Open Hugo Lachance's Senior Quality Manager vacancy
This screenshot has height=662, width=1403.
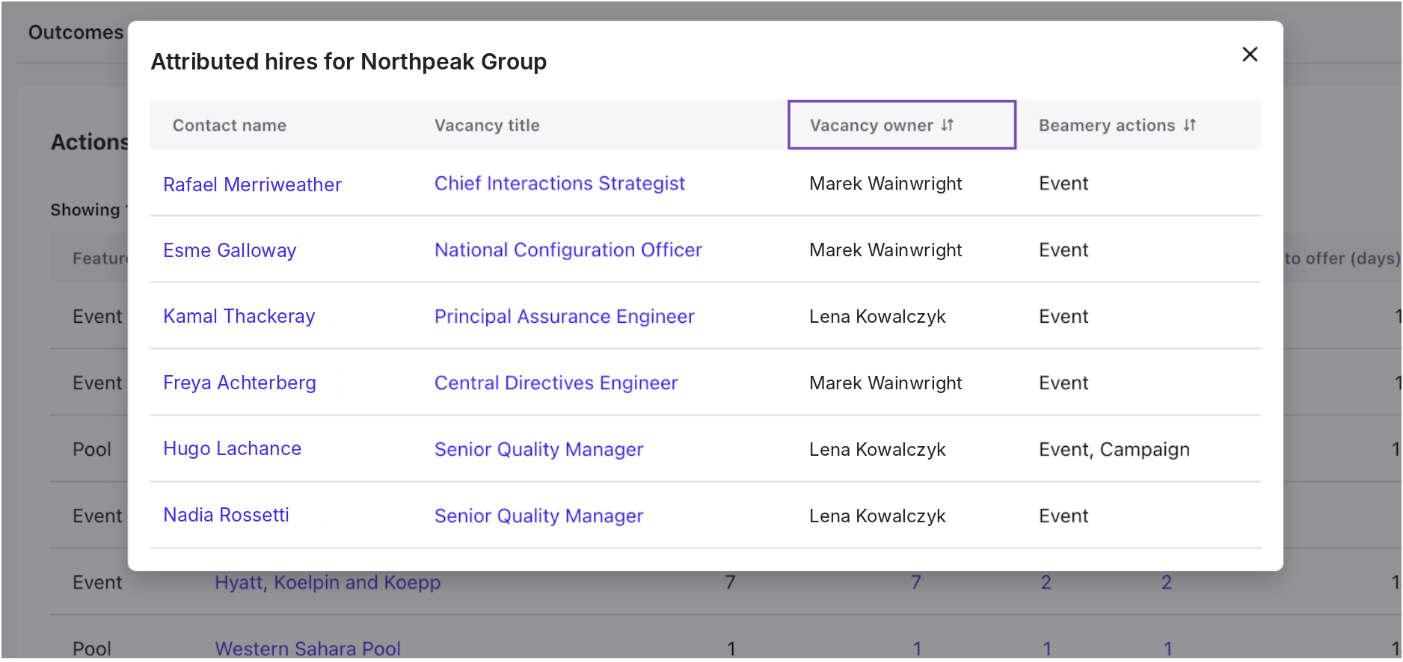pyautogui.click(x=538, y=450)
